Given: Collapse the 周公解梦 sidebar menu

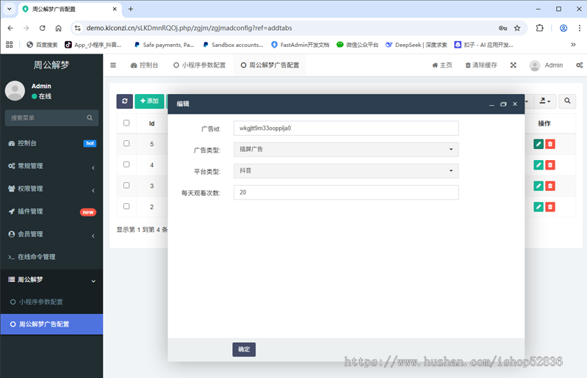Looking at the screenshot, I should coord(51,280).
